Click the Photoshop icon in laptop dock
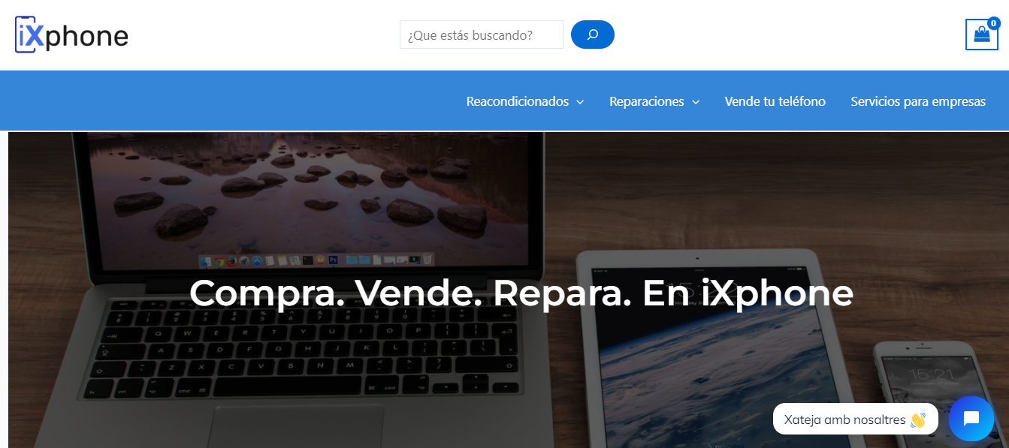Viewport: 1009px width, 448px height. (333, 260)
